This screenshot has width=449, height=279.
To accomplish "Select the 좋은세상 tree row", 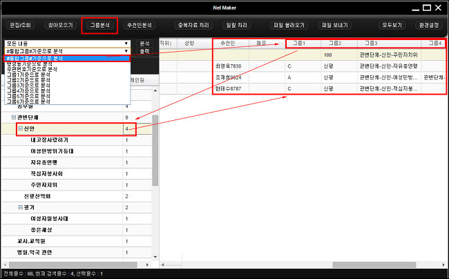I will point(77,230).
